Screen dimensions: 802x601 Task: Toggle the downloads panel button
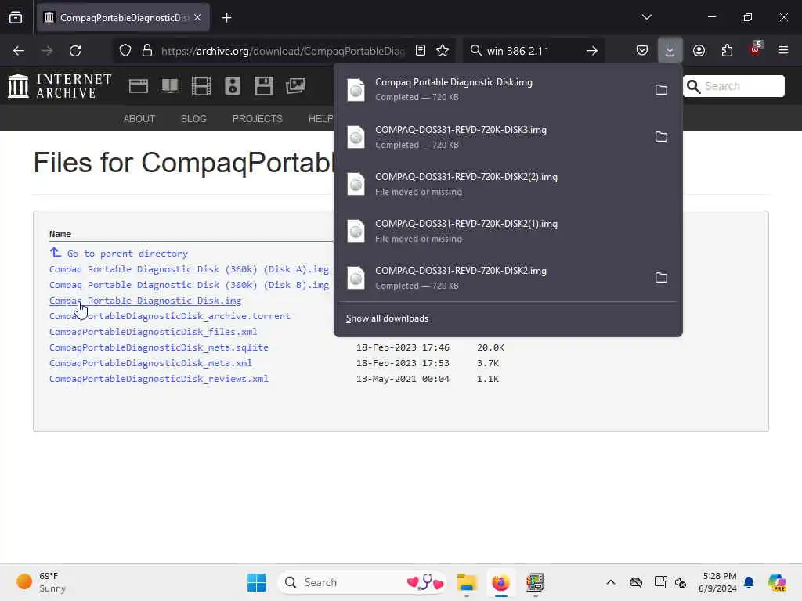(x=670, y=50)
